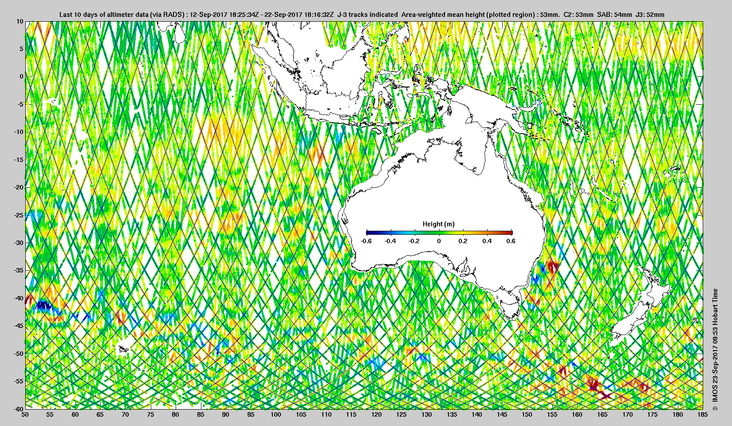Click the IMOS 23-Sep-2017 Hobart Time credit
Viewport: 732px width, 426px height.
(x=715, y=350)
